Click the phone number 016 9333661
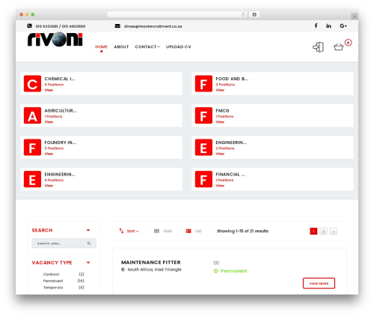Image resolution: width=374 pixels, height=317 pixels. point(46,26)
